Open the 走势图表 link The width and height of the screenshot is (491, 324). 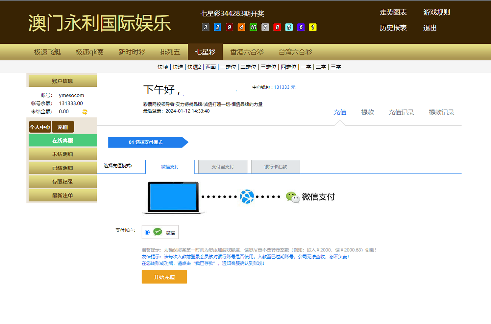(393, 12)
